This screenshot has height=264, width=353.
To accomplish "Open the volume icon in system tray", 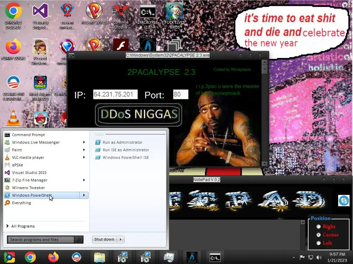I will coord(319,257).
